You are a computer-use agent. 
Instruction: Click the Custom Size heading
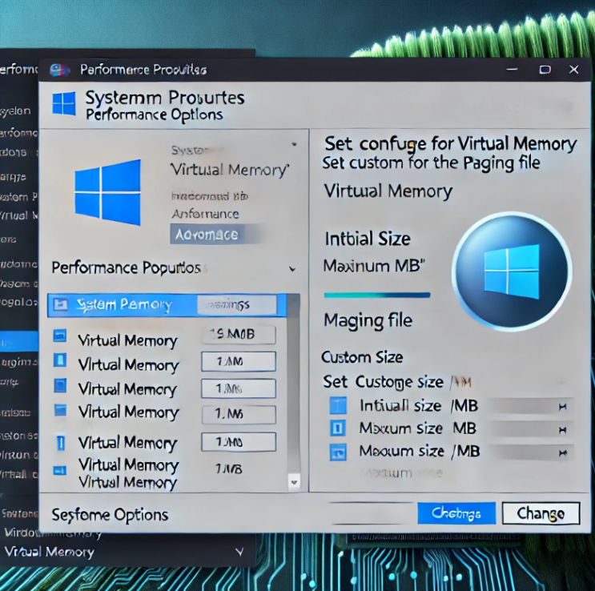pos(362,357)
